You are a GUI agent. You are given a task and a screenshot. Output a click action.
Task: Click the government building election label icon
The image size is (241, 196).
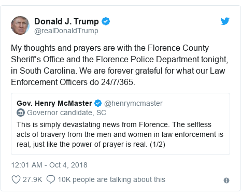coord(21,113)
